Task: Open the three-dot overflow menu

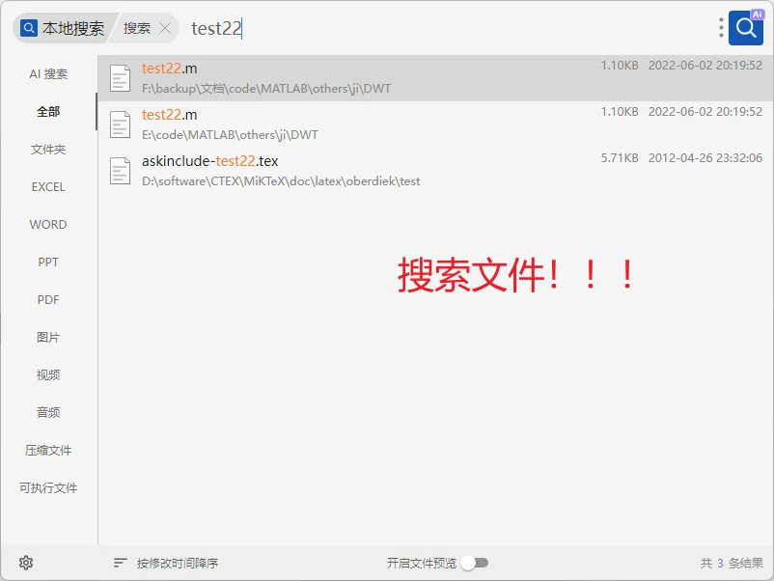Action: coord(719,27)
